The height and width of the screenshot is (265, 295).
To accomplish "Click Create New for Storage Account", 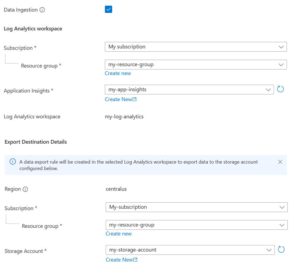I will click(x=119, y=260).
